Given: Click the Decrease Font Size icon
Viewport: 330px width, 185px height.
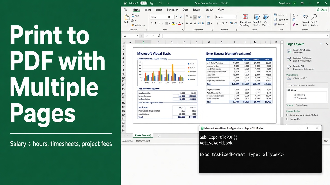Looking at the screenshot, I should tap(180, 17).
